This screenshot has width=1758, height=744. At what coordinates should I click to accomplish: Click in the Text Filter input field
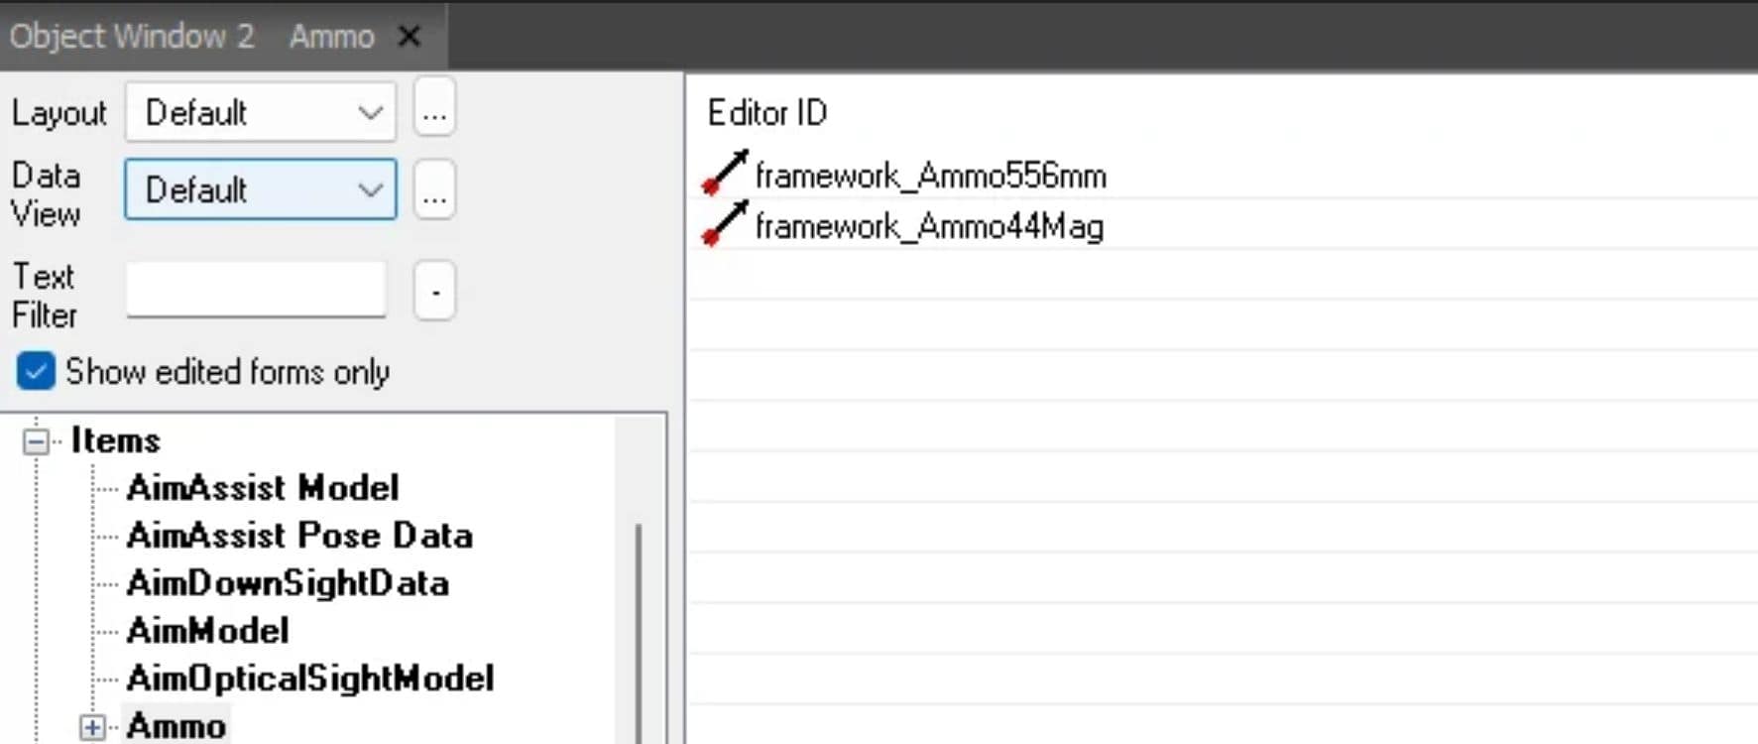tap(256, 290)
